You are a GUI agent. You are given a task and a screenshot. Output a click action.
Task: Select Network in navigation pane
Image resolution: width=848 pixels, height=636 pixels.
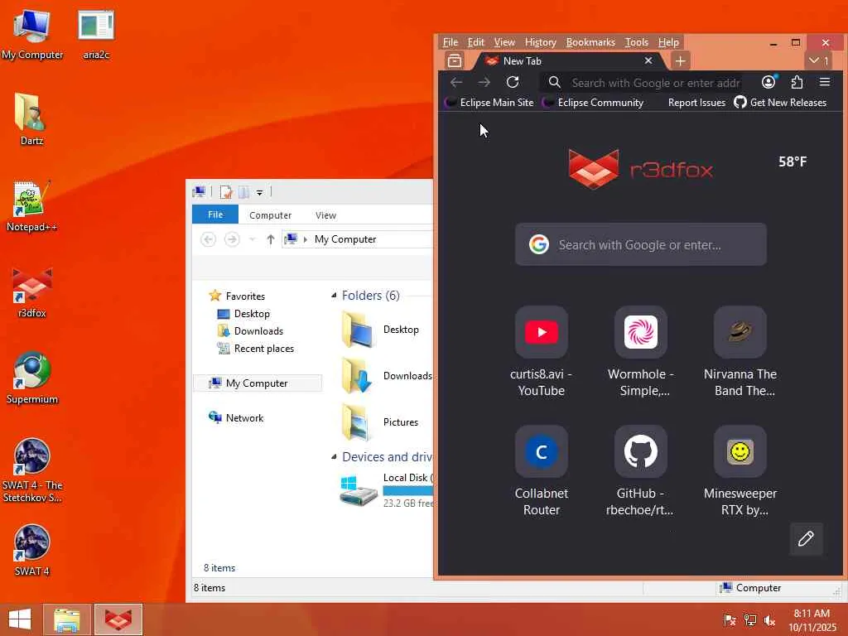pos(236,417)
